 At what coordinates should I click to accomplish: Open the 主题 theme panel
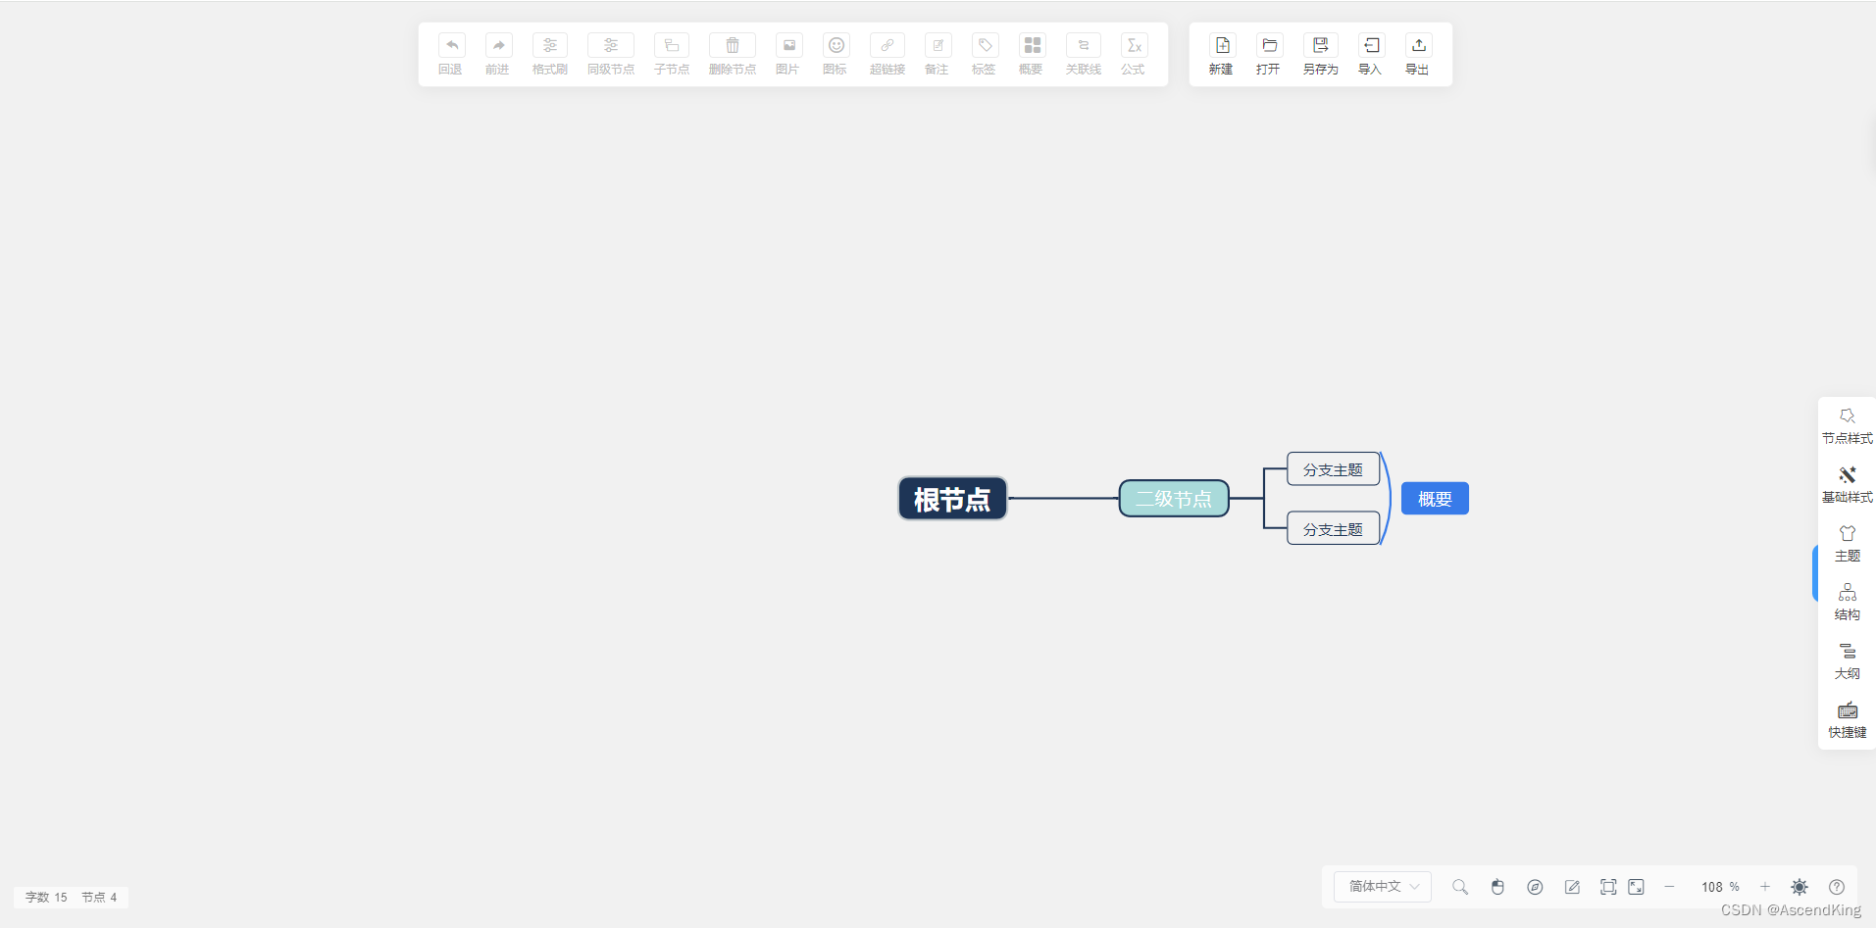pyautogui.click(x=1846, y=542)
